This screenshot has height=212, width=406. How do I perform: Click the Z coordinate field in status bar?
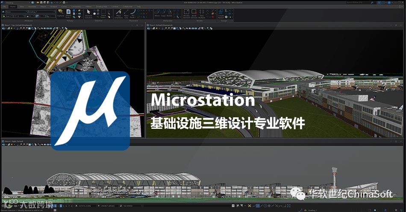(x=132, y=206)
